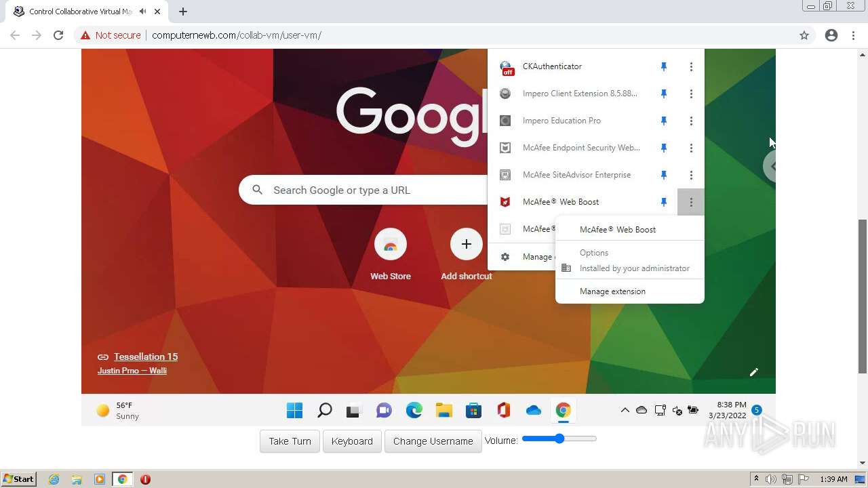Unpin Impero Education Pro pin
The image size is (868, 488).
(x=664, y=121)
